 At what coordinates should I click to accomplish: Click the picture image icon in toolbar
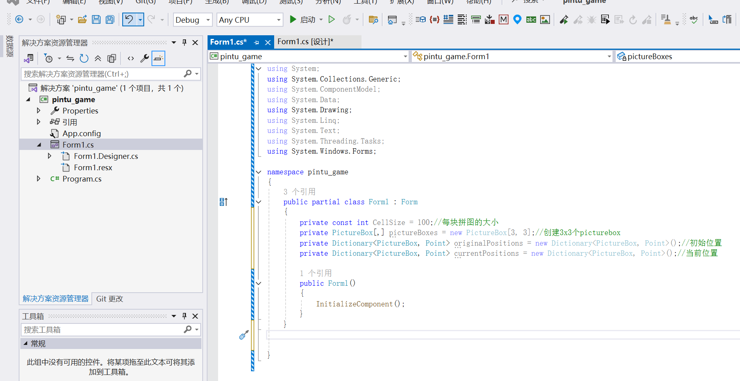(x=545, y=19)
